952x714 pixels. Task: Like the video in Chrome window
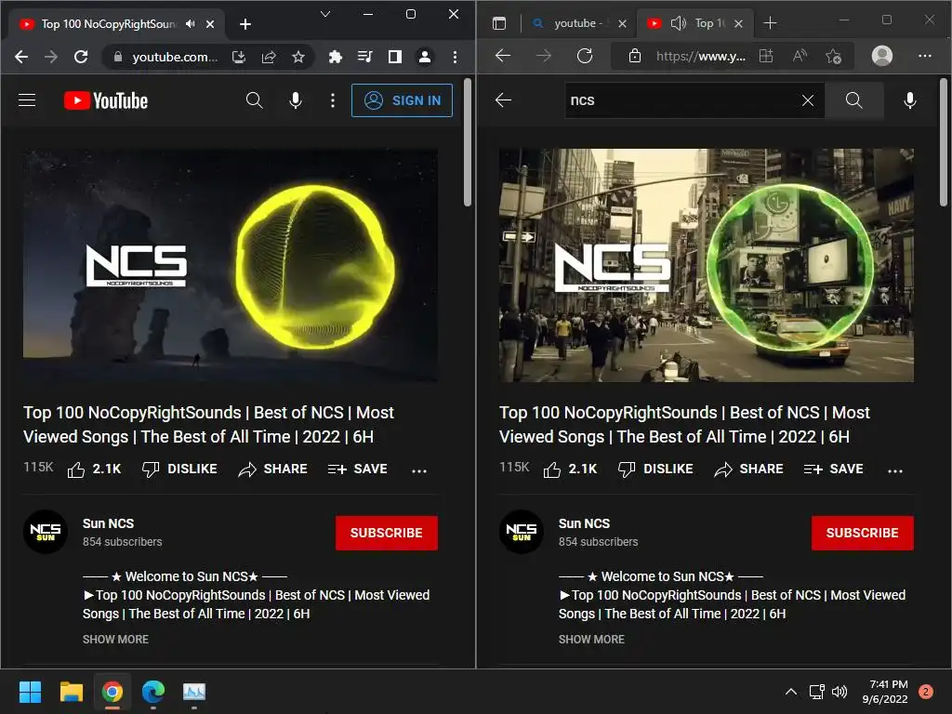(x=94, y=469)
